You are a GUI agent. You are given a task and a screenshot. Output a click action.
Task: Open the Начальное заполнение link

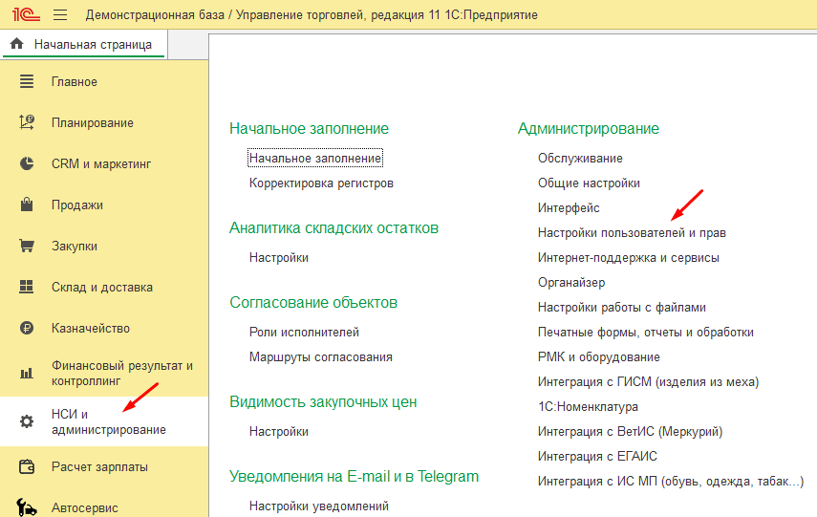(x=315, y=158)
